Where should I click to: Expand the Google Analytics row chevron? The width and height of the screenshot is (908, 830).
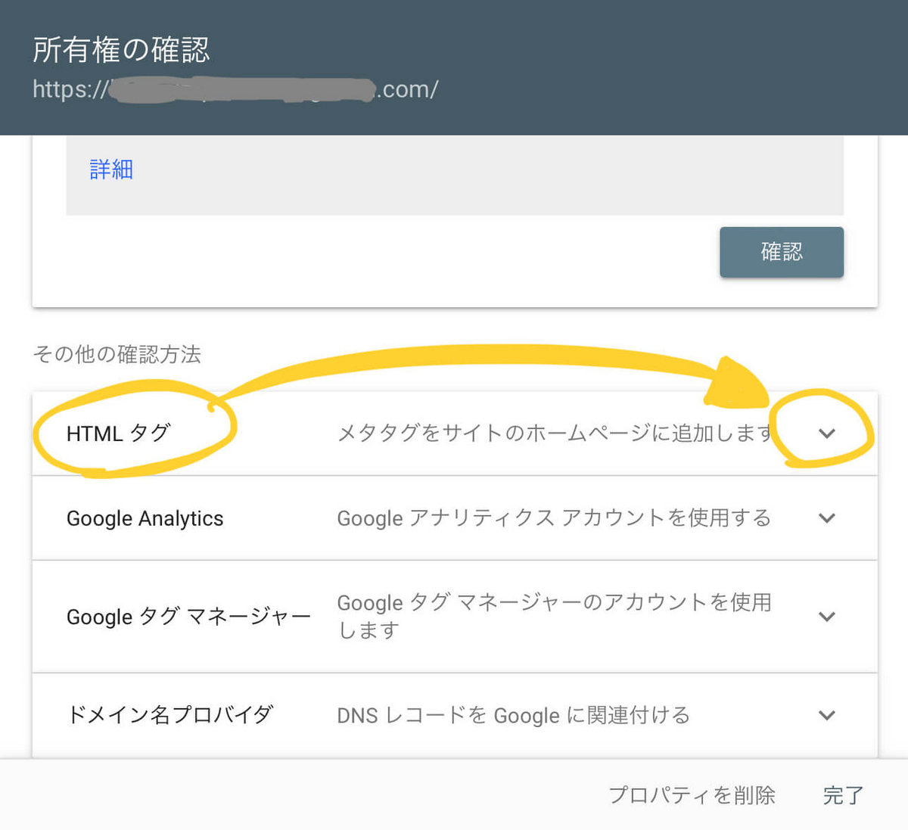click(x=827, y=518)
